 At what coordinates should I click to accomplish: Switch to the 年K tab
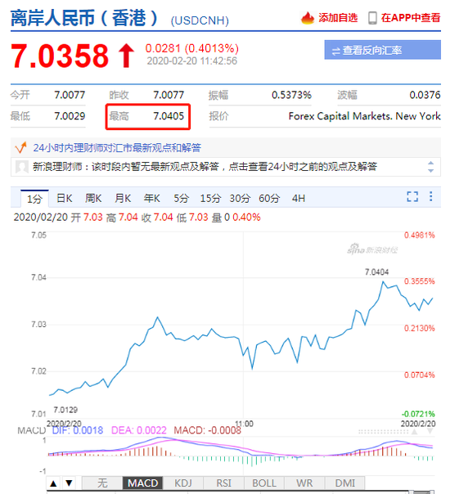click(x=151, y=198)
